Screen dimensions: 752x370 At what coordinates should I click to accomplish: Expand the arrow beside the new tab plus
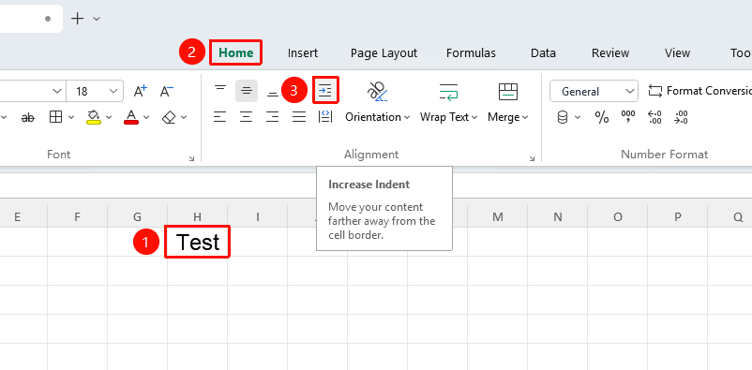[x=97, y=19]
